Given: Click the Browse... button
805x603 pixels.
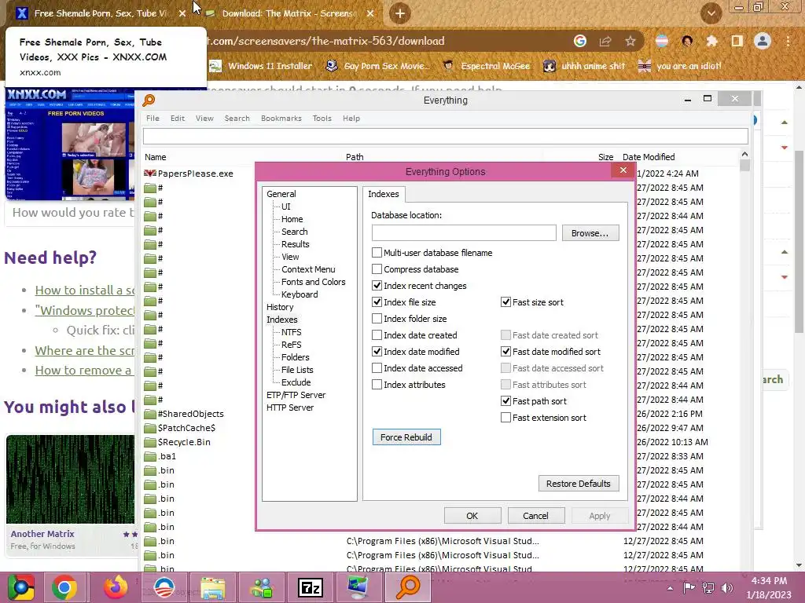Looking at the screenshot, I should tap(590, 232).
